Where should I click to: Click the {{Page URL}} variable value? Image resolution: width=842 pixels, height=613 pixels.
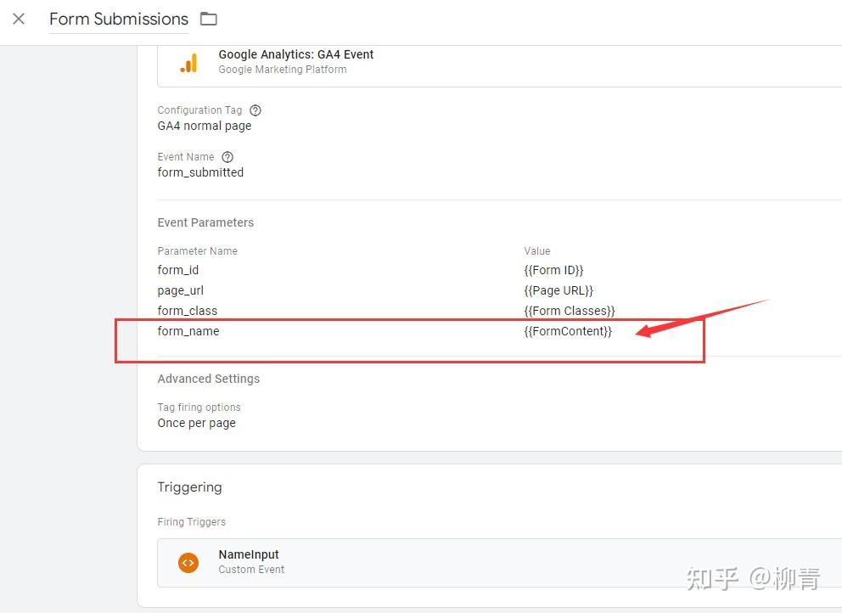point(559,290)
